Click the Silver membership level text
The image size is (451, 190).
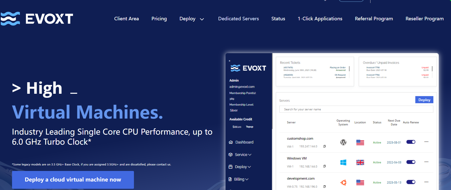[234, 110]
